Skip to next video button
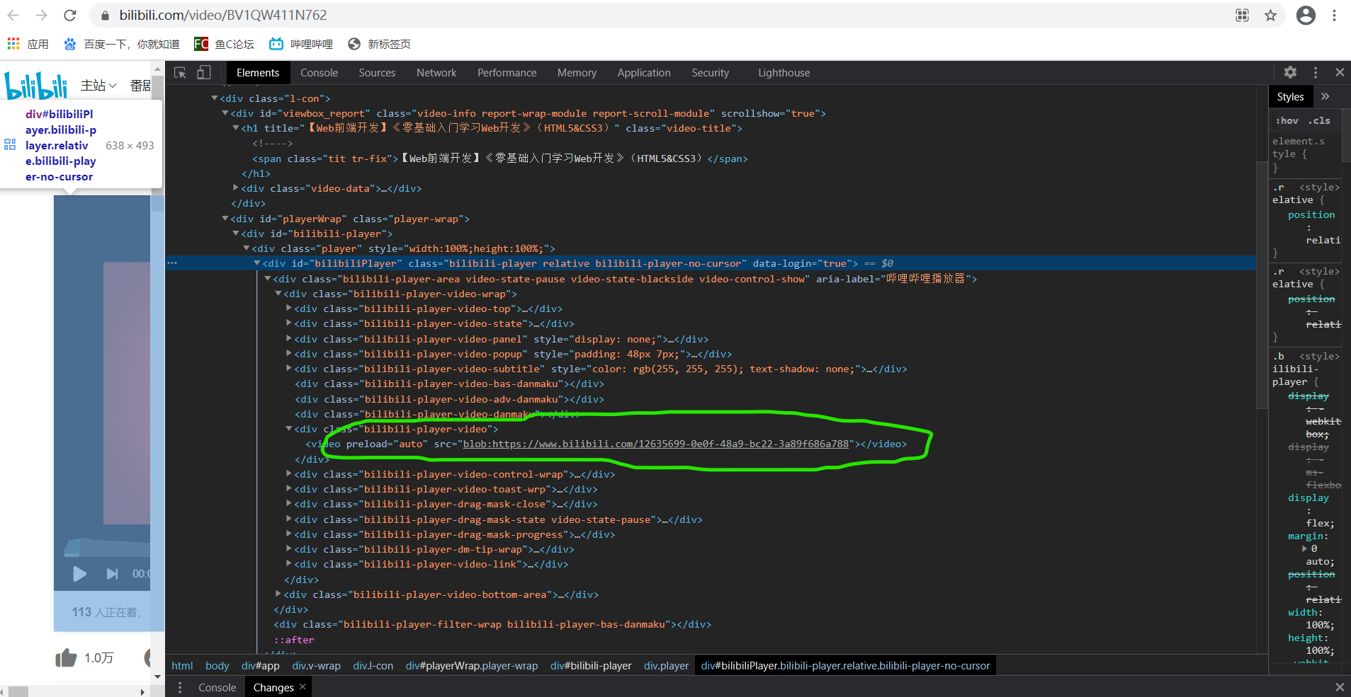The width and height of the screenshot is (1351, 697). 112,574
